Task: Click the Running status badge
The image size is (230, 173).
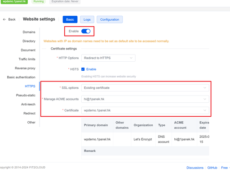Action: coord(39,1)
